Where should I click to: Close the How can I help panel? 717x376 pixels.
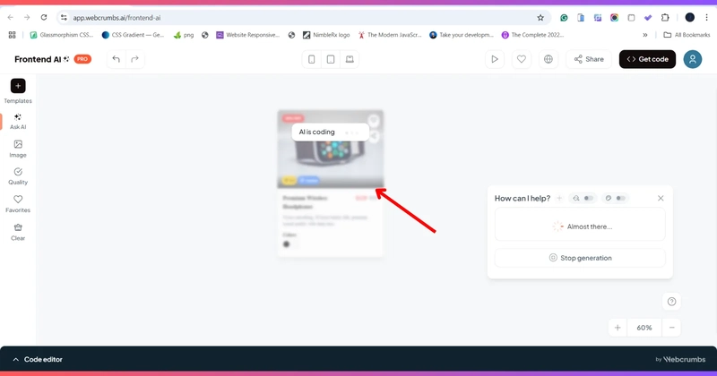tap(661, 198)
